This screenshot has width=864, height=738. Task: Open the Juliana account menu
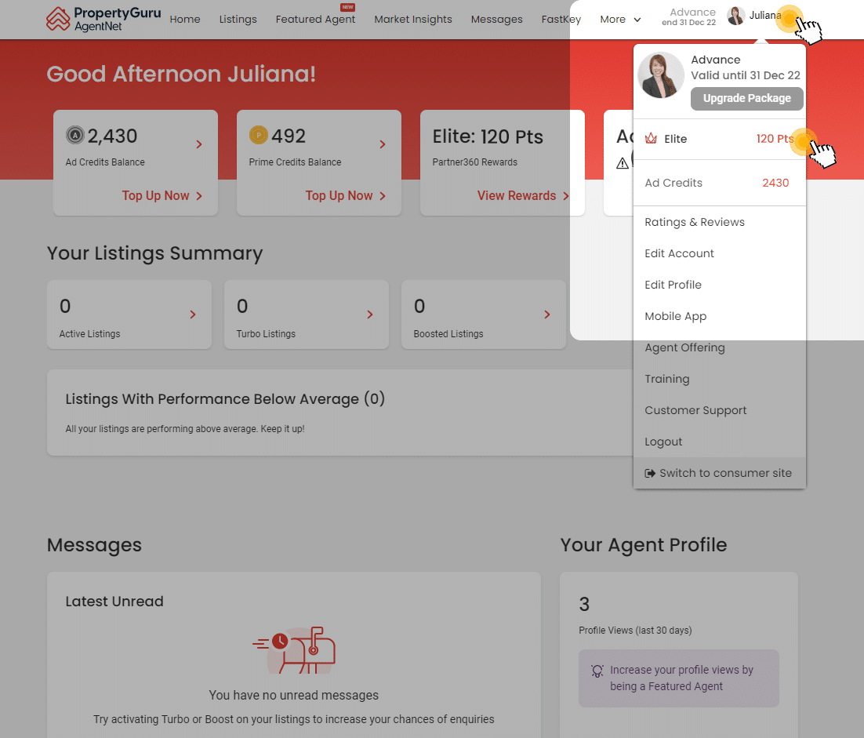pyautogui.click(x=764, y=16)
